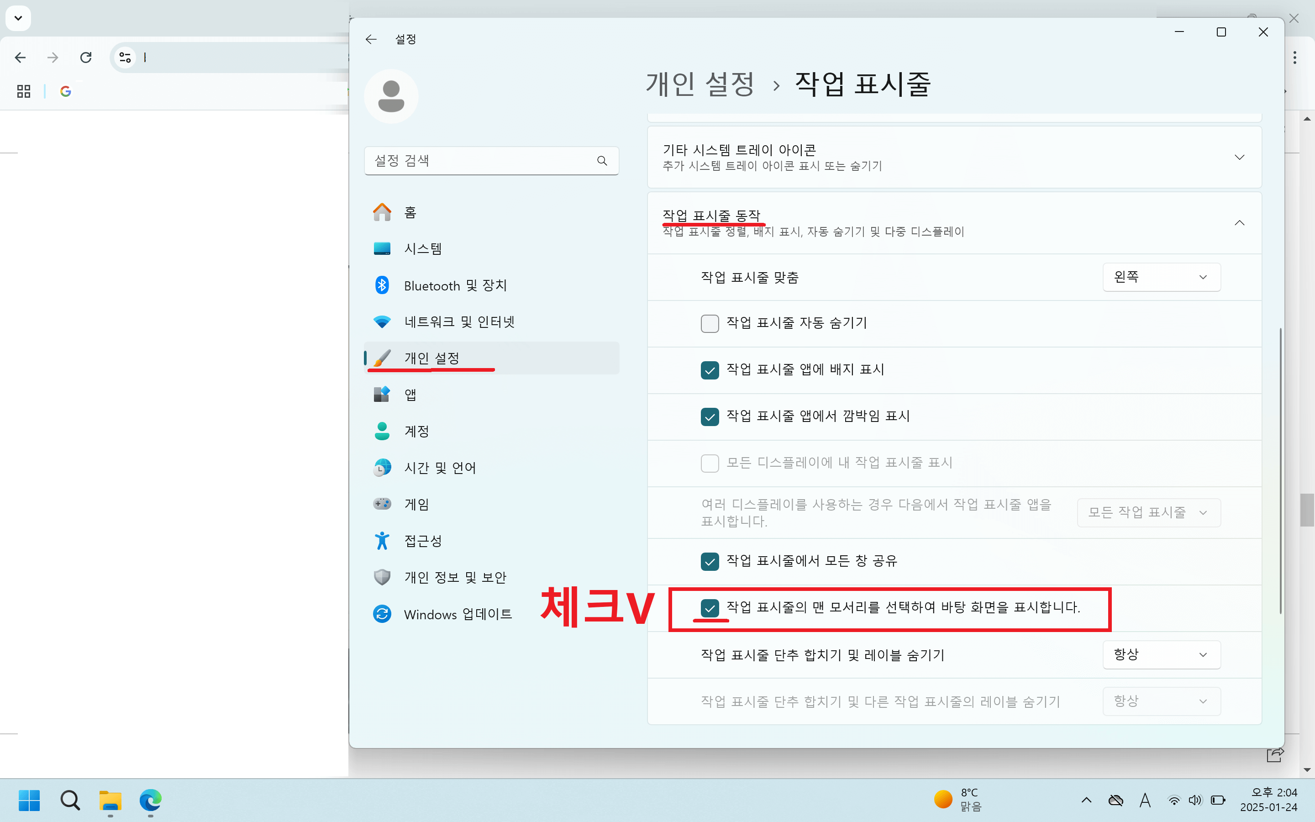Viewport: 1315px width, 822px height.
Task: Uncheck 작업 표시줄 앱에 배지 표시
Action: [710, 370]
